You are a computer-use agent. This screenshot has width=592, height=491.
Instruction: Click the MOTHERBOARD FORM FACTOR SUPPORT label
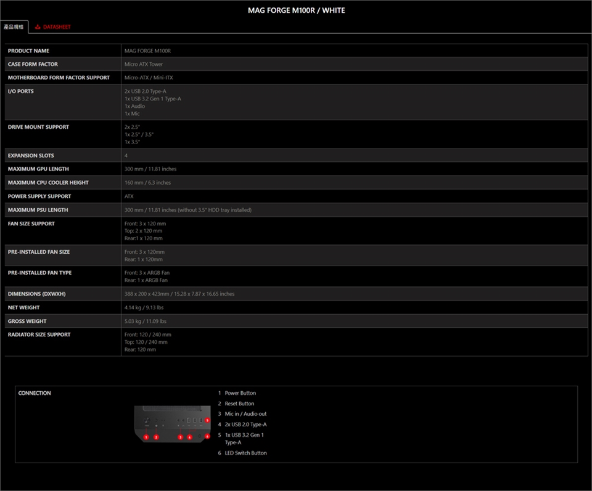coord(59,78)
